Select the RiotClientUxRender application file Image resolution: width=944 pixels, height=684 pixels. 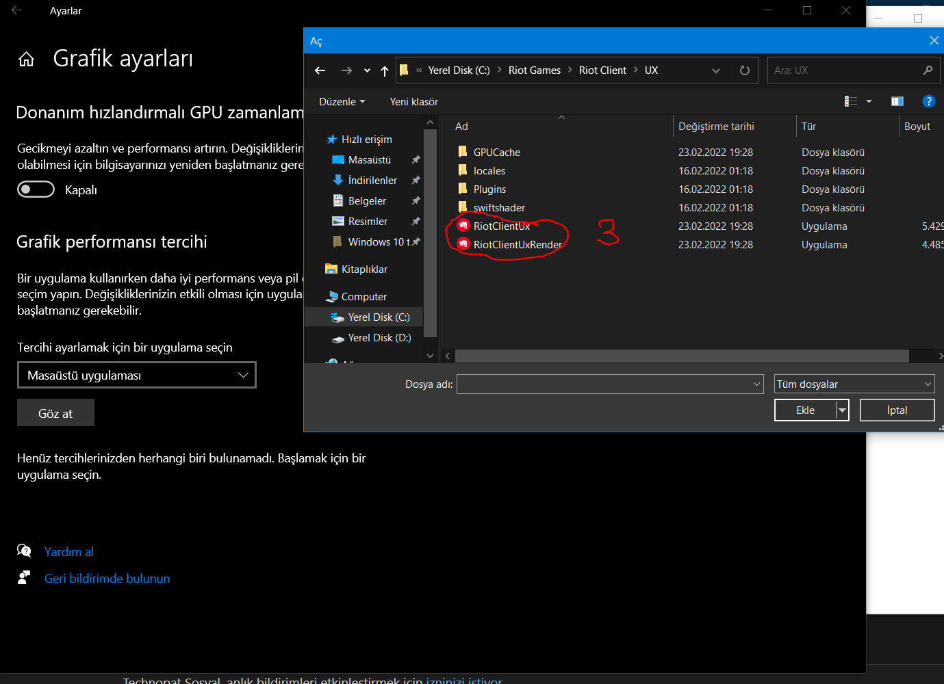coord(518,245)
